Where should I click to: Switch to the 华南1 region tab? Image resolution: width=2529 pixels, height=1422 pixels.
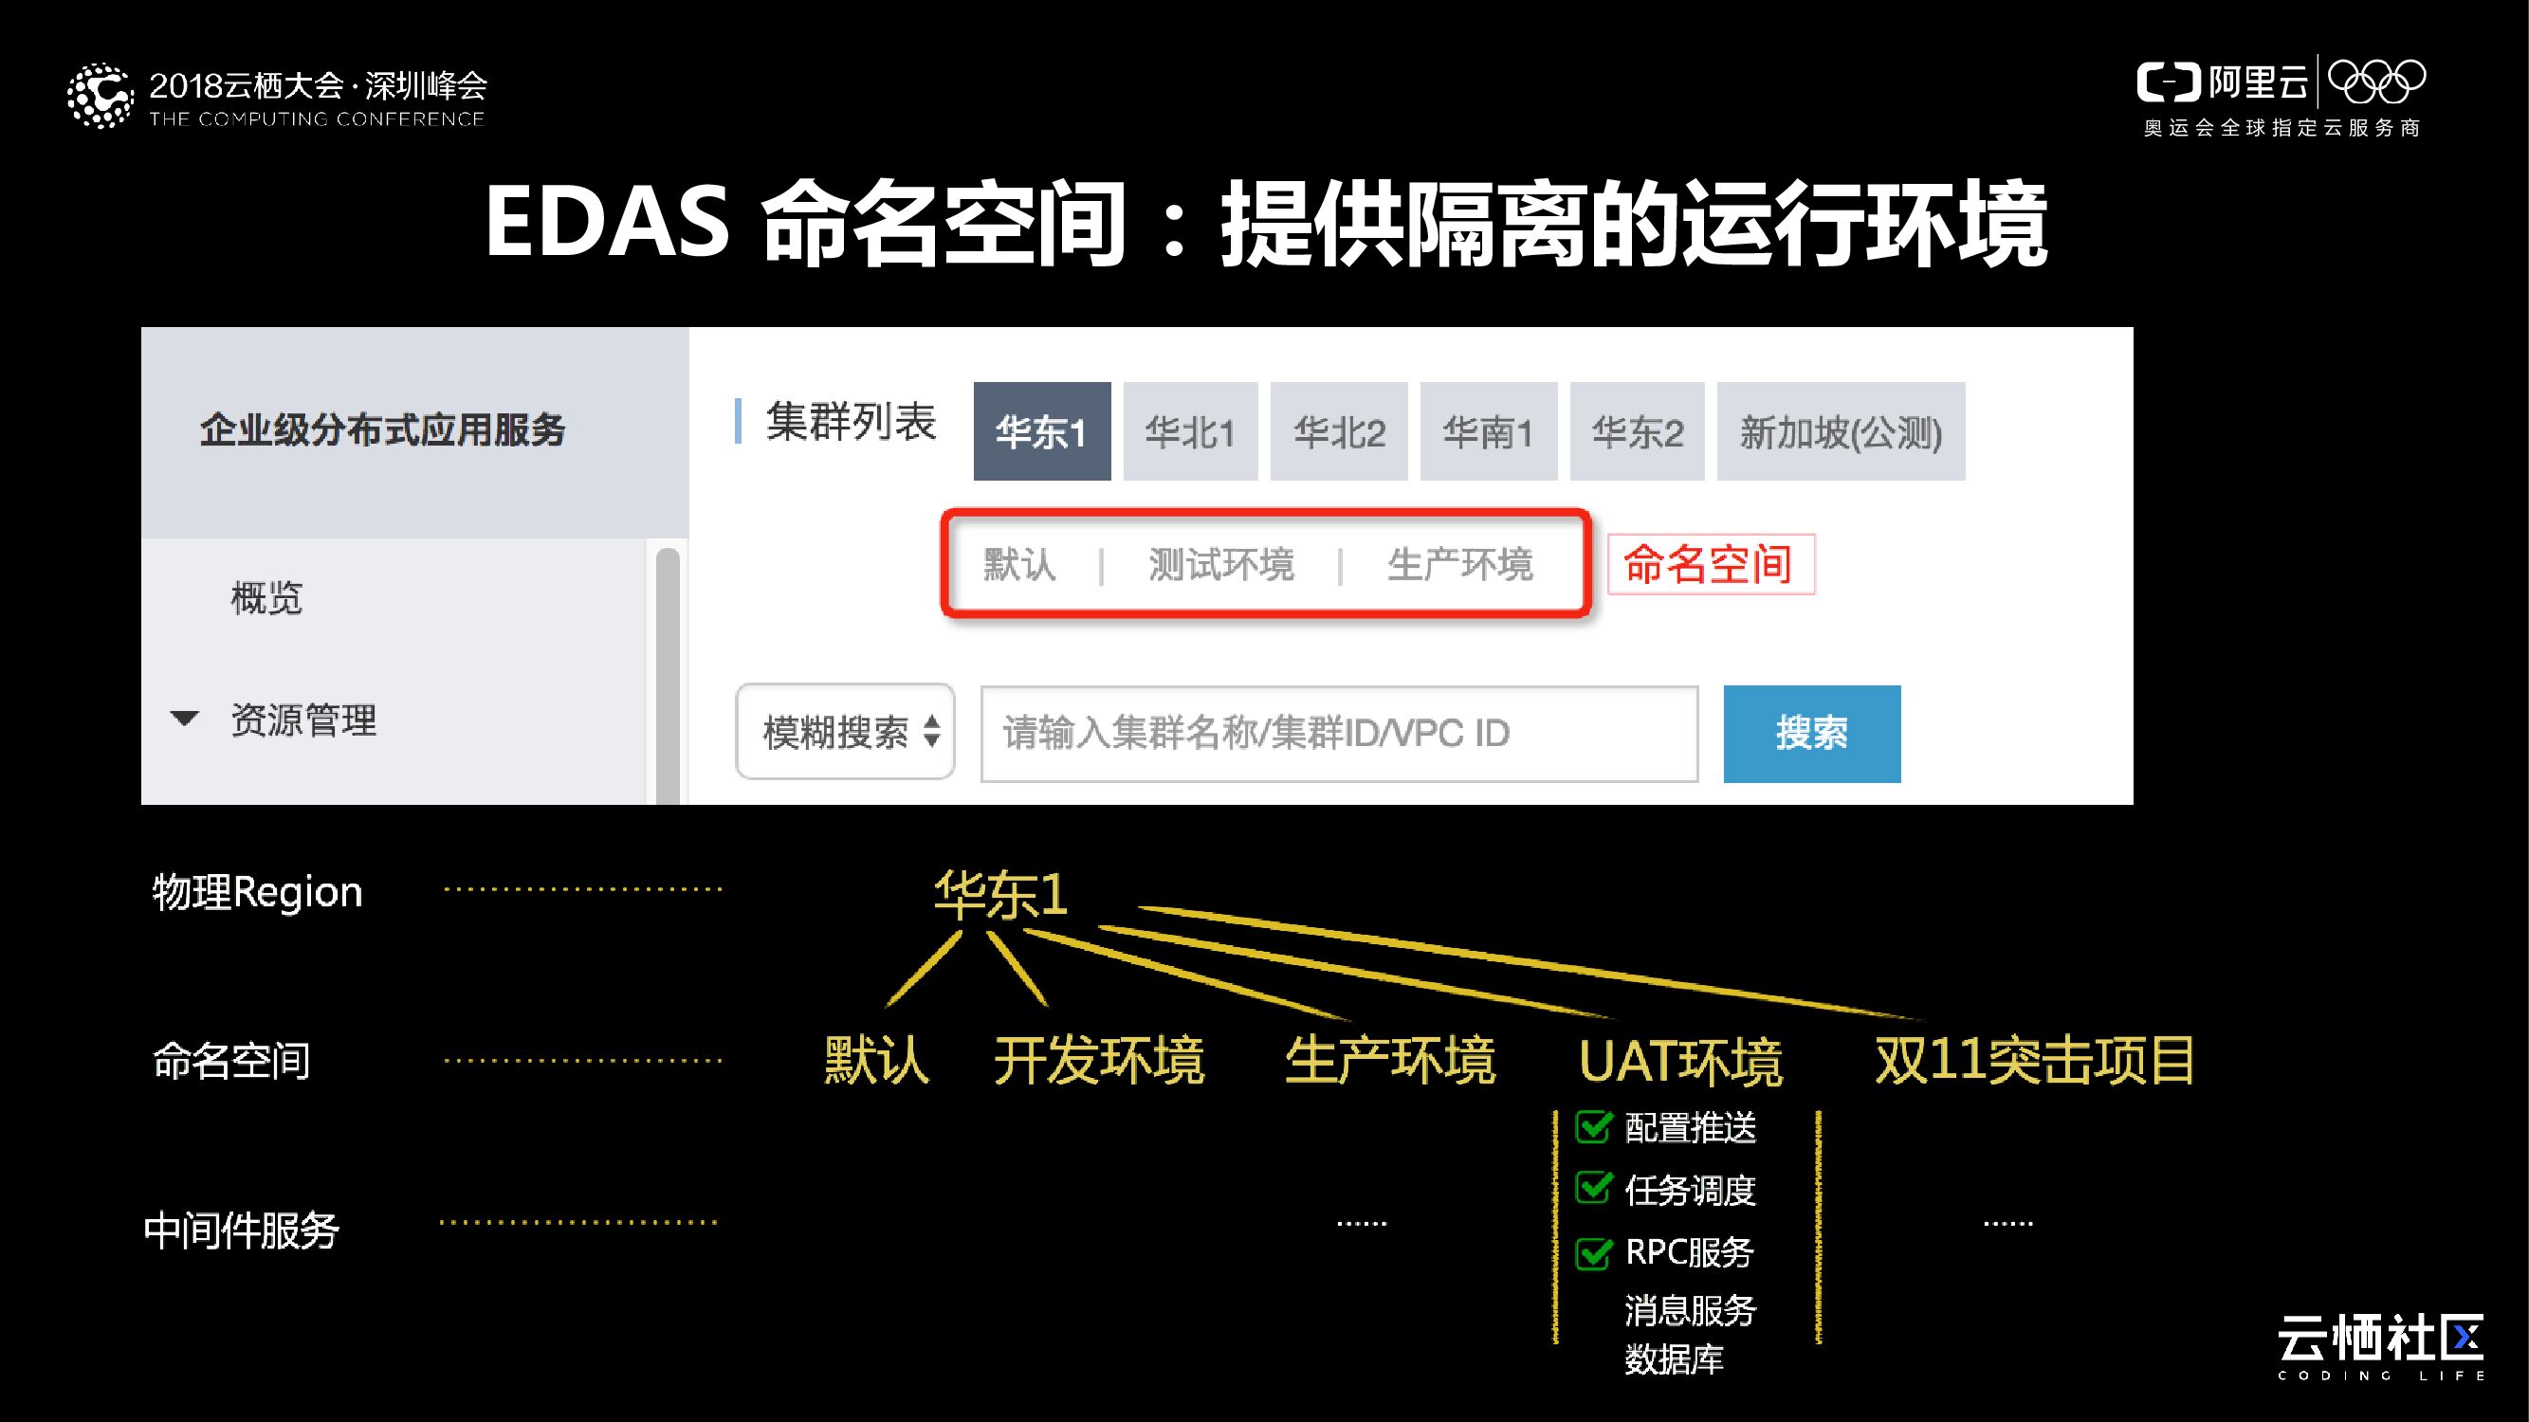click(x=1488, y=431)
